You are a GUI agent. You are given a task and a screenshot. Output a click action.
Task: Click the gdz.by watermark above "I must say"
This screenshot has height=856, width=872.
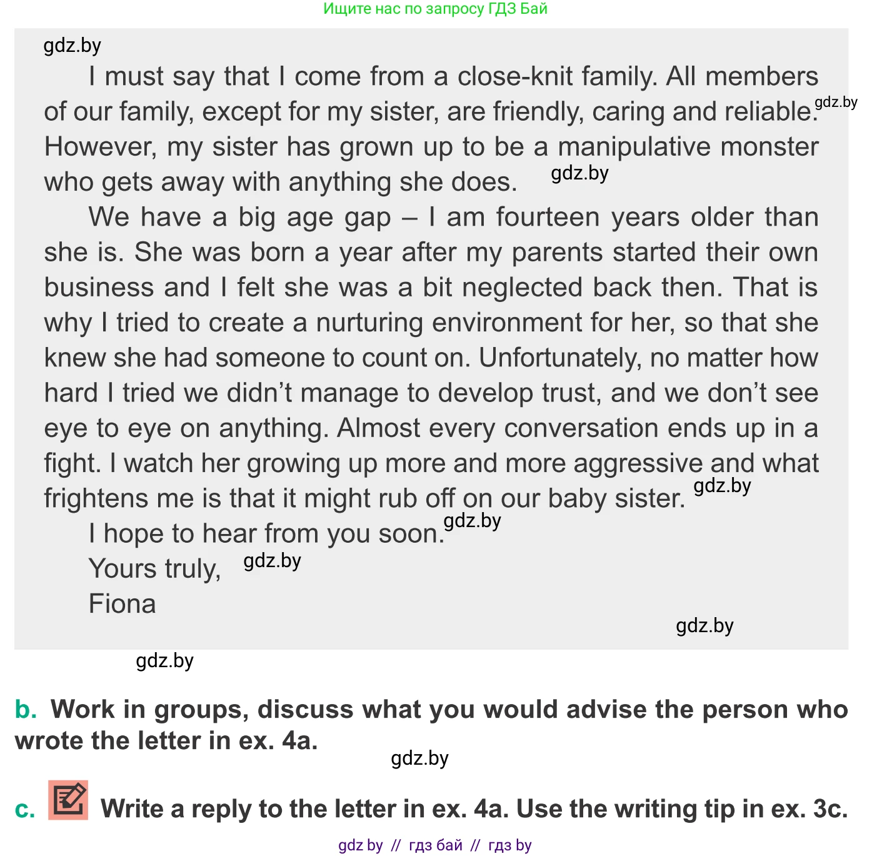pyautogui.click(x=73, y=46)
